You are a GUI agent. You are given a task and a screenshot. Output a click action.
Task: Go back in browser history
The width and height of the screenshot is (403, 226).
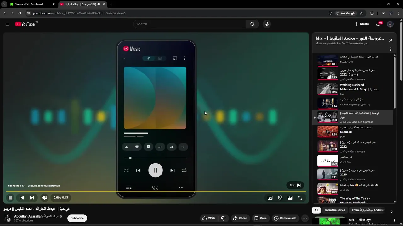coord(4,13)
